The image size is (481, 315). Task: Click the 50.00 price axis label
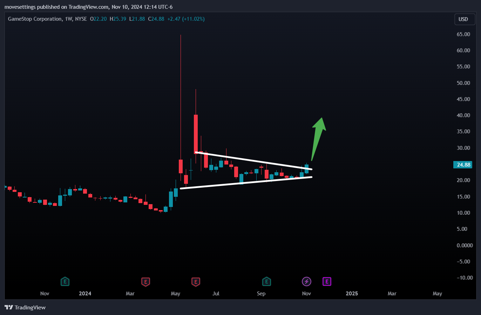tap(463, 83)
